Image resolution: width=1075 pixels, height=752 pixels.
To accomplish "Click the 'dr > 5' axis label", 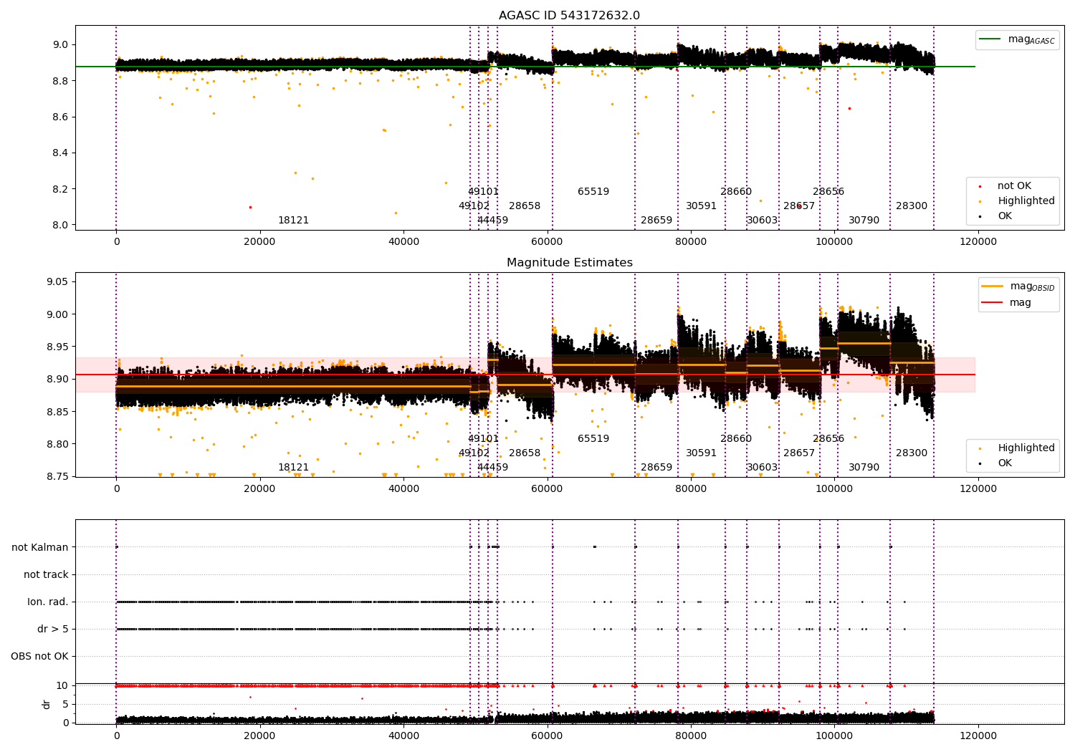I will click(x=53, y=629).
